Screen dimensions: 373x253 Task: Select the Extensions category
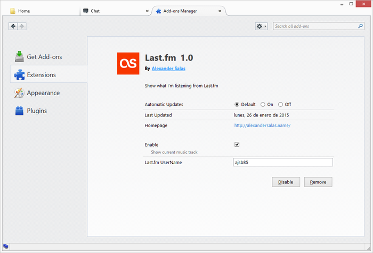pyautogui.click(x=48, y=75)
